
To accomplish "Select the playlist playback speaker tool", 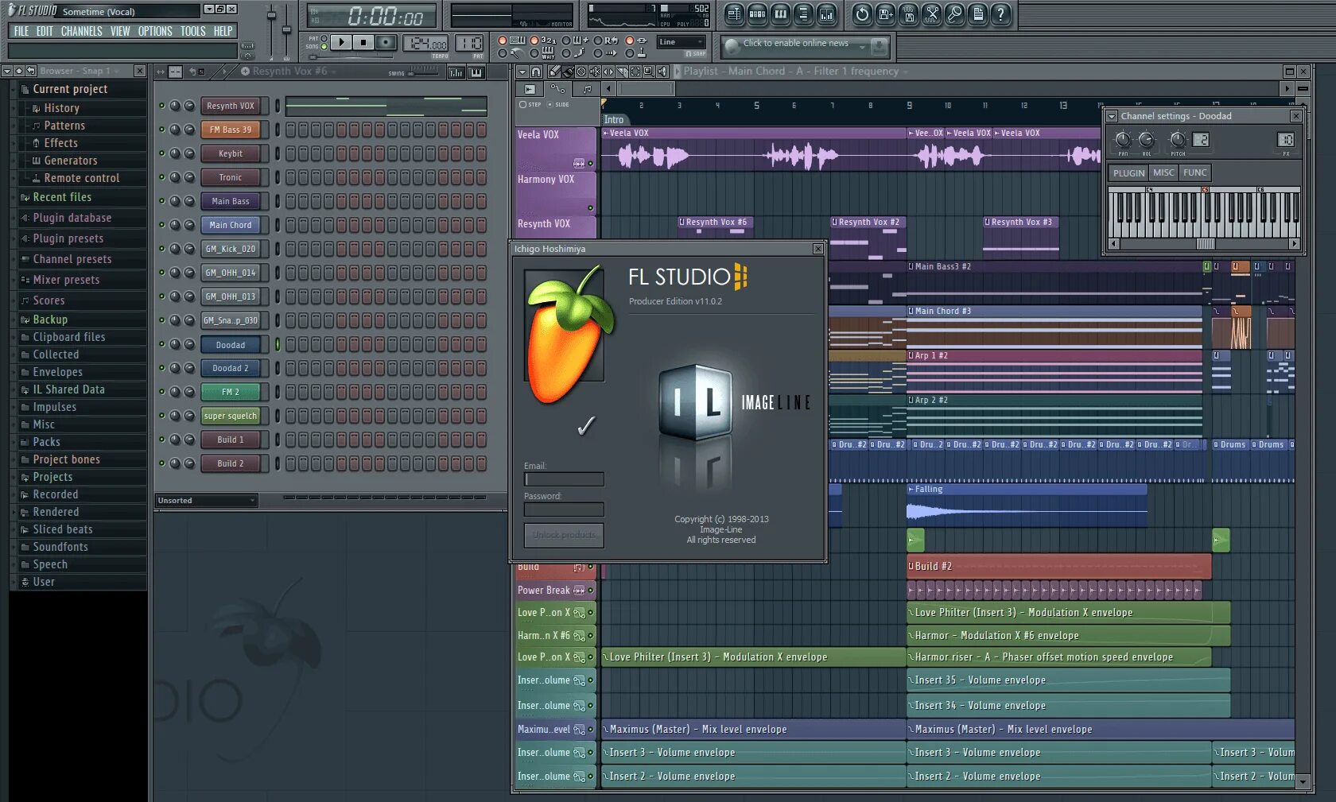I will tap(662, 72).
